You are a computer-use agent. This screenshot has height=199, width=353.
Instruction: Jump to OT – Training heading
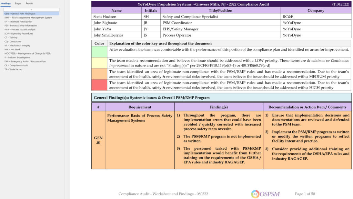11,38
